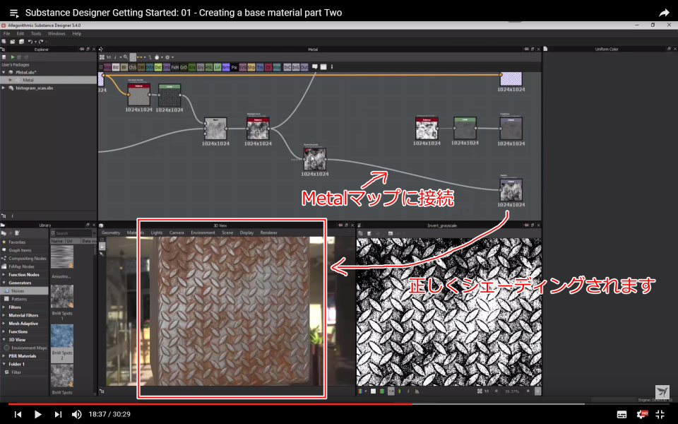This screenshot has height=424, width=678.
Task: Expand PBR Materials in Library
Action: pos(4,356)
